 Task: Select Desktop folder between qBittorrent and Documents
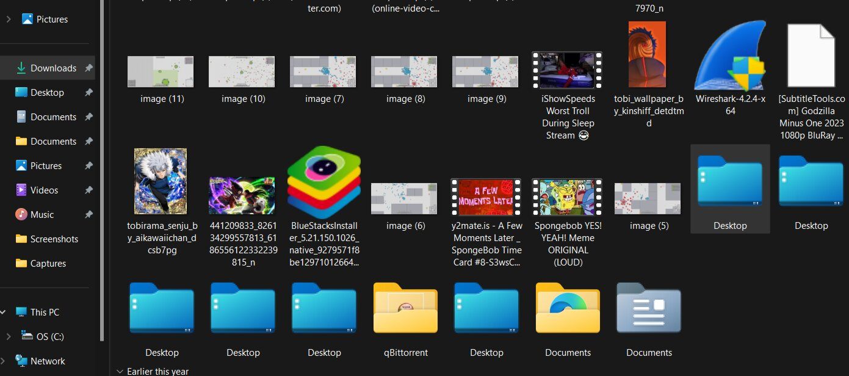[486, 308]
